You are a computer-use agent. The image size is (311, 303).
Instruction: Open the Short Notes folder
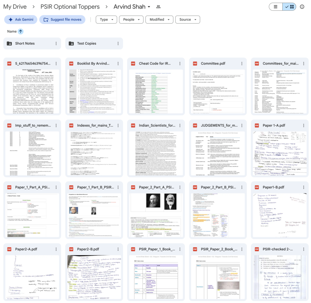click(x=32, y=43)
